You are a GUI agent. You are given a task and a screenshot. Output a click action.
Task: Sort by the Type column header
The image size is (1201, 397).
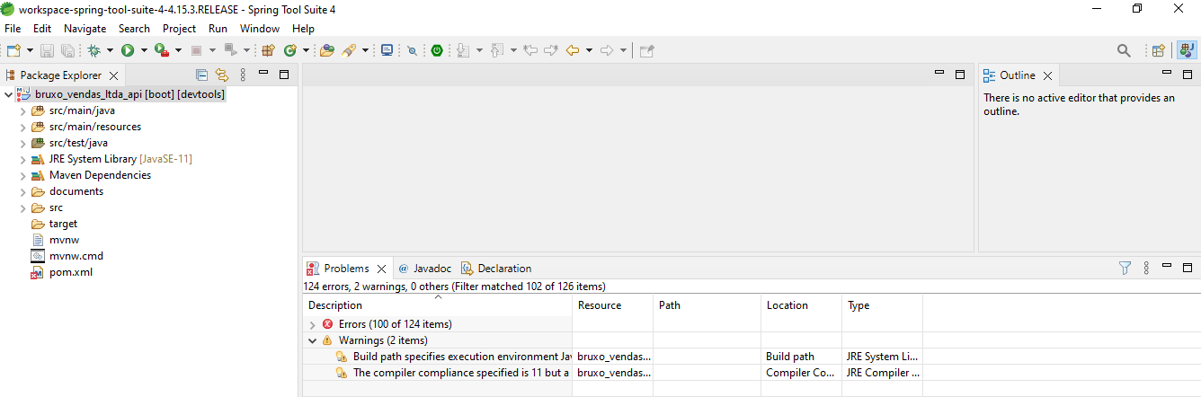[x=883, y=305]
